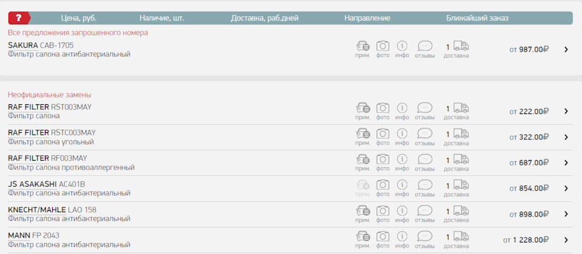Sort by Направление column header

[367, 18]
